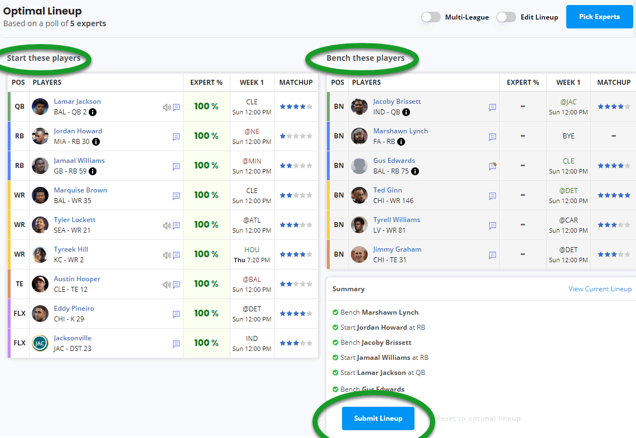
Task: Submit the lineup
Action: 378,418
